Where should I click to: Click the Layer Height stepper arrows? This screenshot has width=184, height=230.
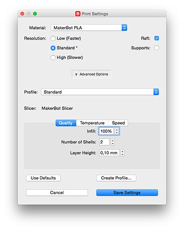122,153
